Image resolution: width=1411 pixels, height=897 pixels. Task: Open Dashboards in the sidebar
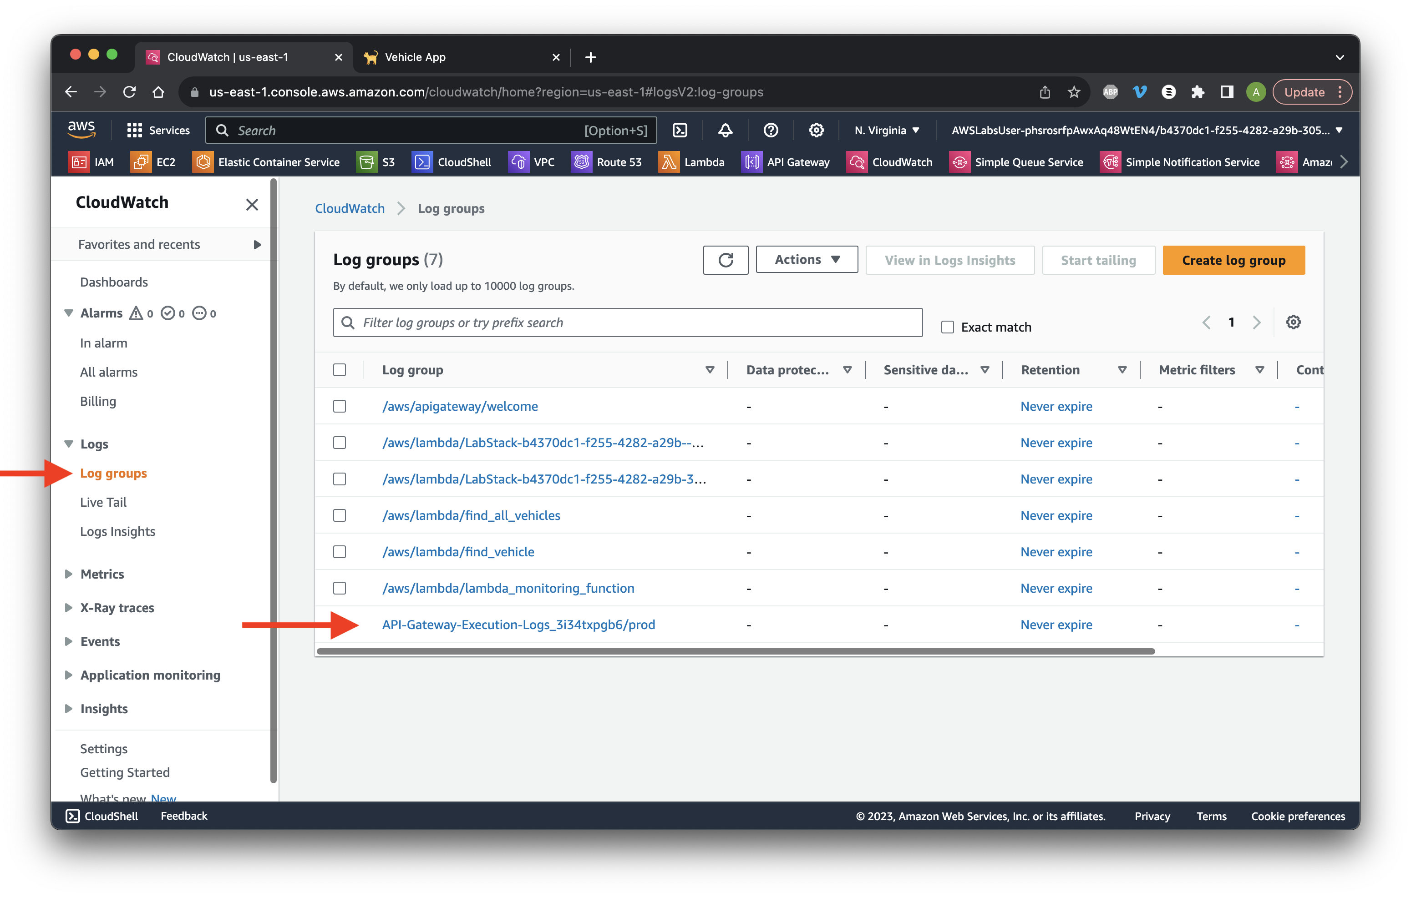click(114, 282)
